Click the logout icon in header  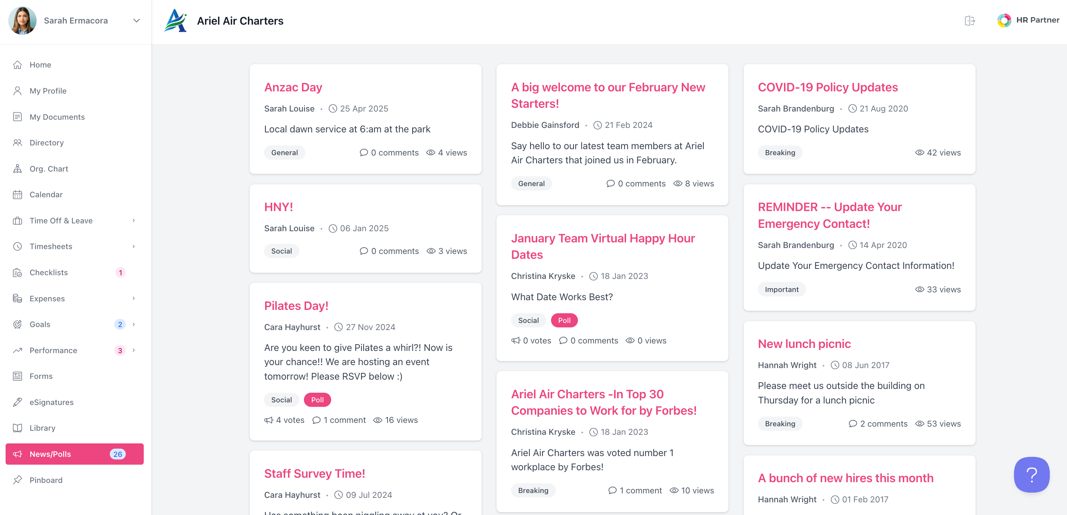tap(969, 20)
